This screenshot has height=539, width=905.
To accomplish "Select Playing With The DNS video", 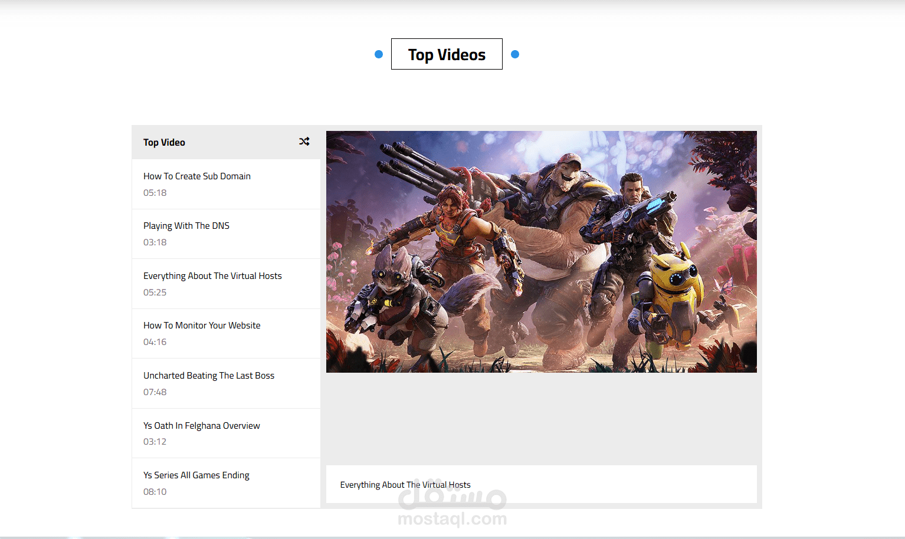I will [226, 234].
